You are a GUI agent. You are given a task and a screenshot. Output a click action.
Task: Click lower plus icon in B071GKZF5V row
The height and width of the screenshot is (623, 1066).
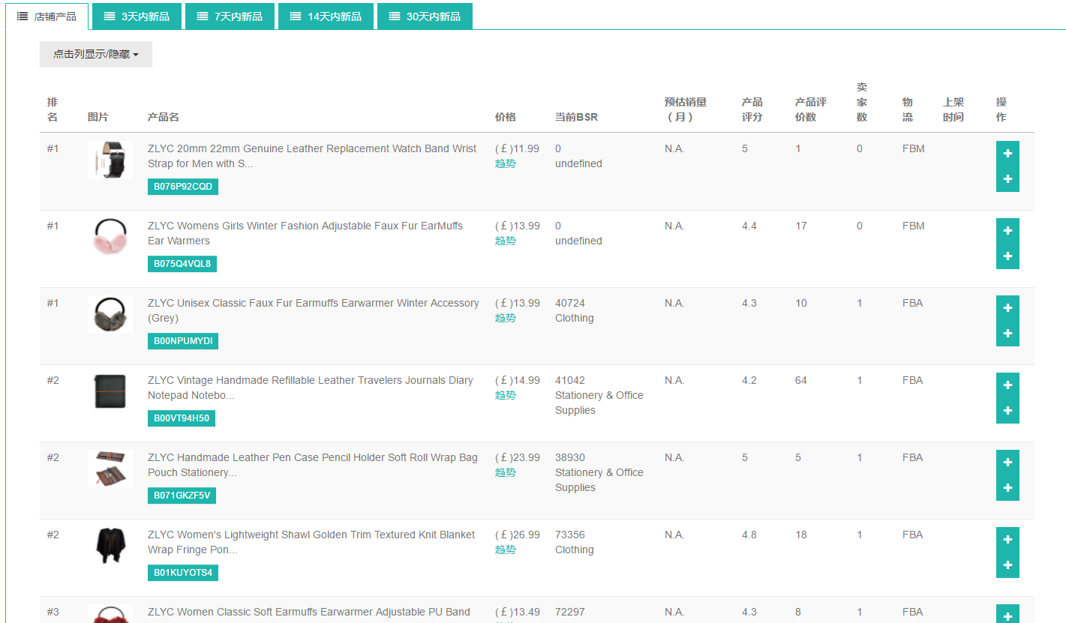(x=1007, y=488)
